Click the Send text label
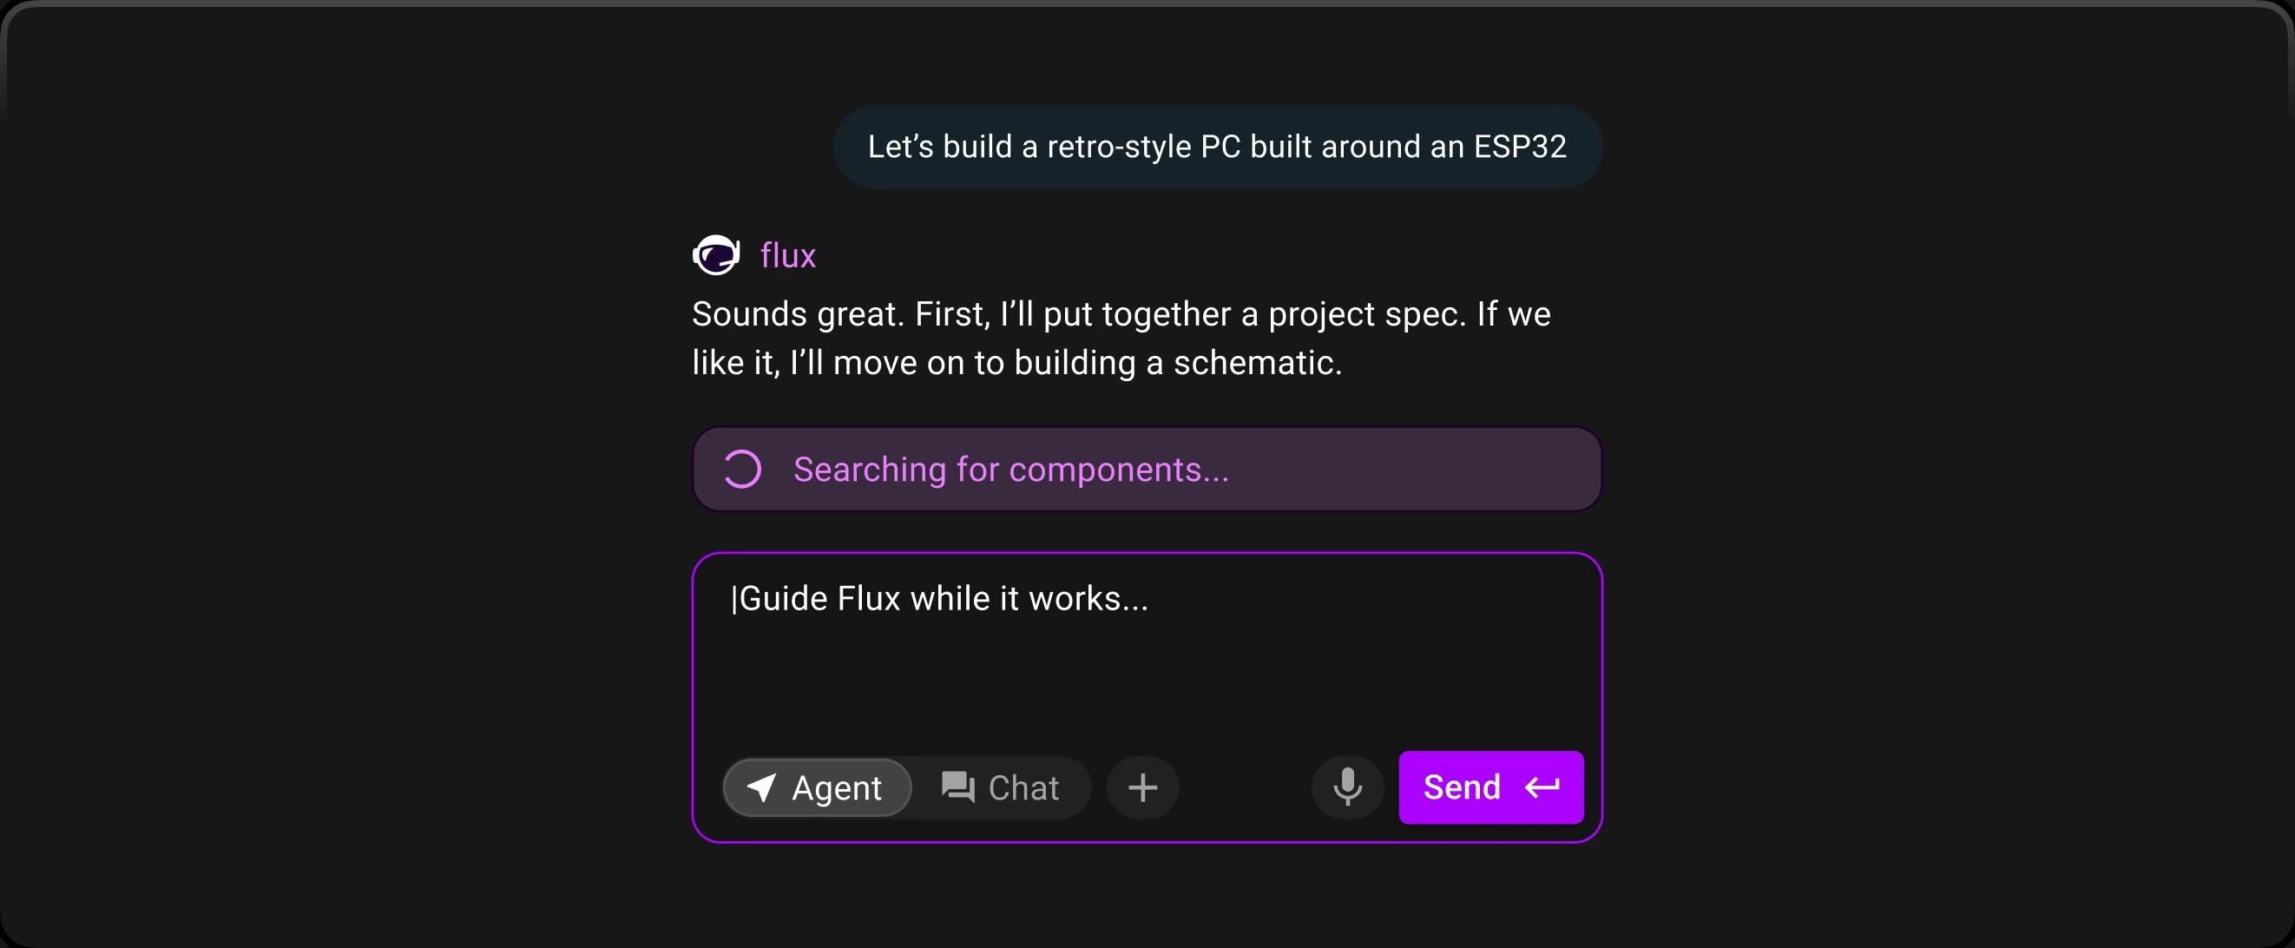 (1462, 787)
